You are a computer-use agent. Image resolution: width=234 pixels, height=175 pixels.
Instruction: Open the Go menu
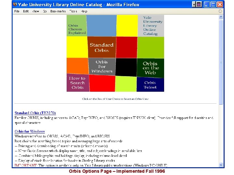(45, 11)
